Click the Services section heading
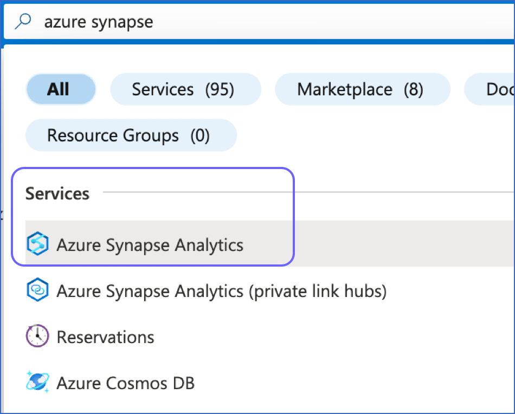Image resolution: width=515 pixels, height=414 pixels. pyautogui.click(x=57, y=193)
